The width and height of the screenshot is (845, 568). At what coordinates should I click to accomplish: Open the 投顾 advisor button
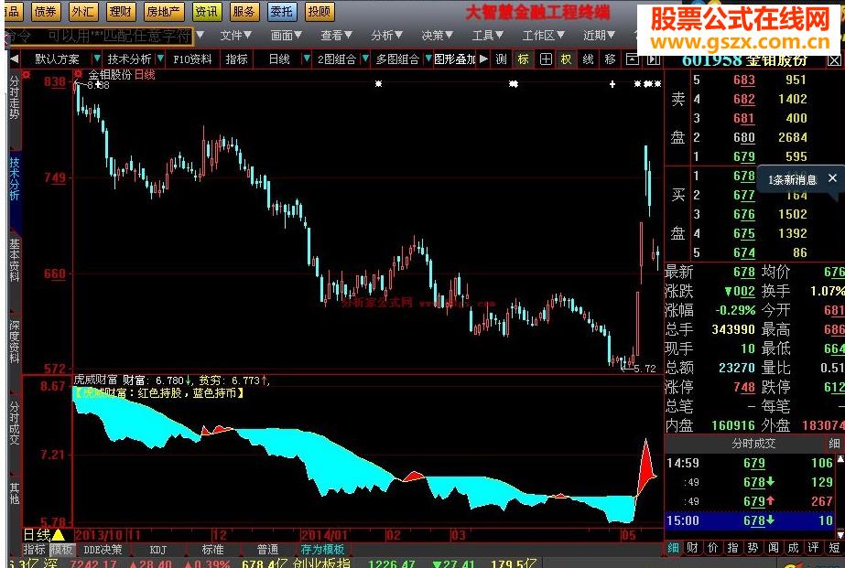click(319, 11)
